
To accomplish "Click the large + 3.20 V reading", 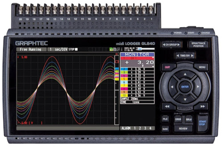I will (x=137, y=63).
